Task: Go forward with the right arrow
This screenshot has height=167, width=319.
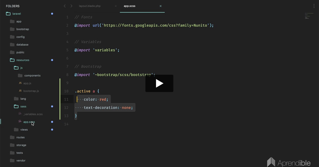Action: click(71, 6)
